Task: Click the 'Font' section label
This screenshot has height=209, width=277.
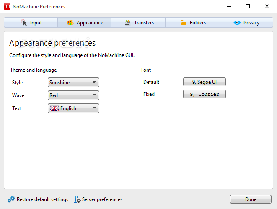Action: tap(146, 70)
